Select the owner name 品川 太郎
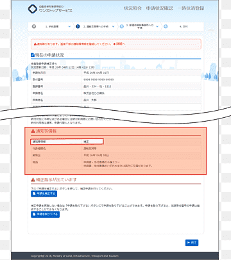 [x=90, y=100]
